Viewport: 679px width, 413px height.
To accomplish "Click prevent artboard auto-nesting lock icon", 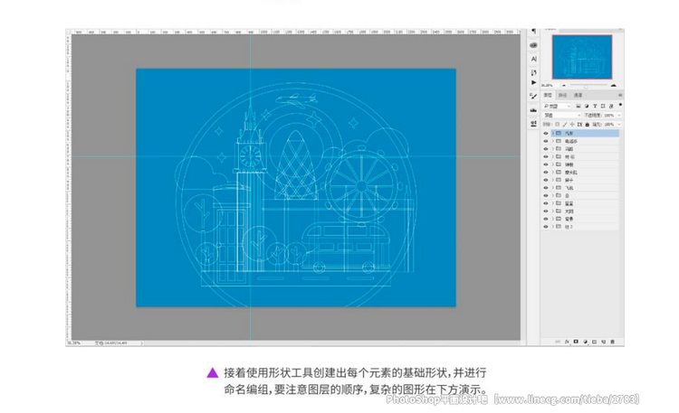I will (x=579, y=125).
